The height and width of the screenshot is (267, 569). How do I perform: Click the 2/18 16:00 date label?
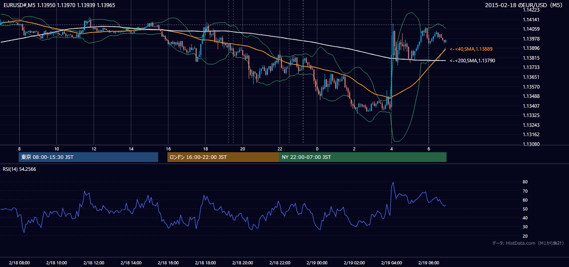click(168, 263)
